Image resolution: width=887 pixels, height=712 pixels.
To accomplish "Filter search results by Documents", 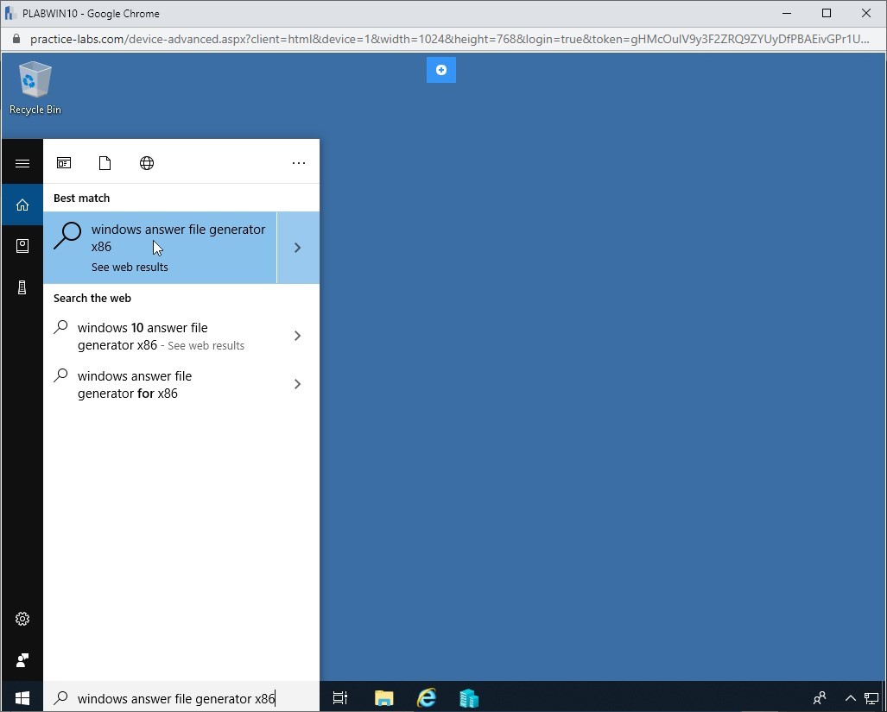I will tap(105, 163).
